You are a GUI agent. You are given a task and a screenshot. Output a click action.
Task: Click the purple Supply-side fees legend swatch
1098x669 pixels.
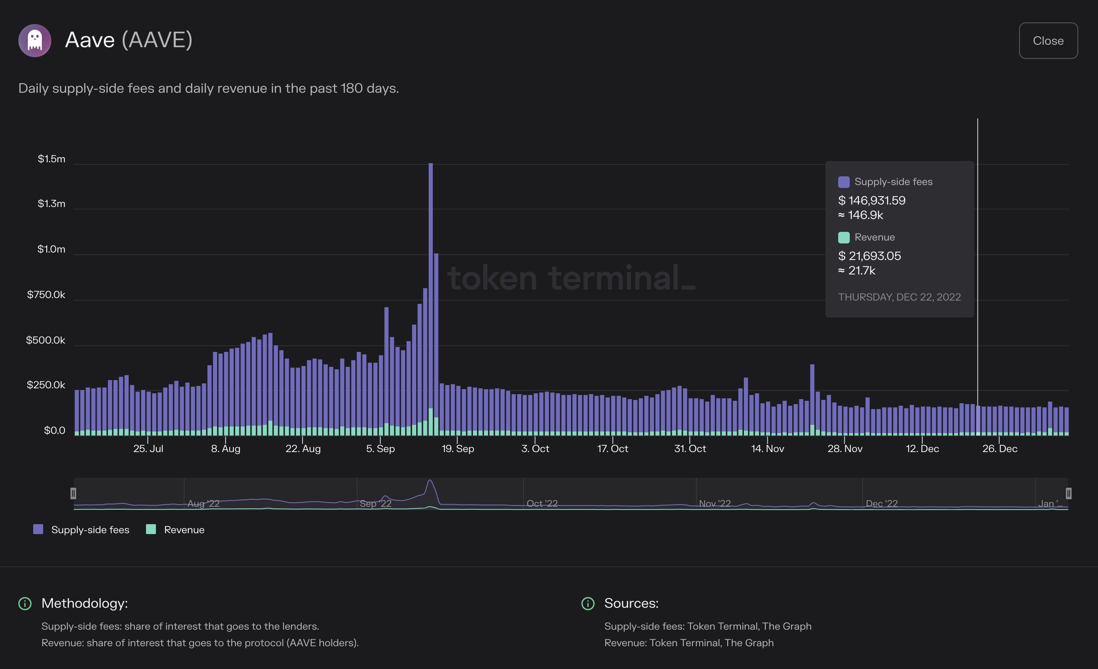tap(38, 529)
